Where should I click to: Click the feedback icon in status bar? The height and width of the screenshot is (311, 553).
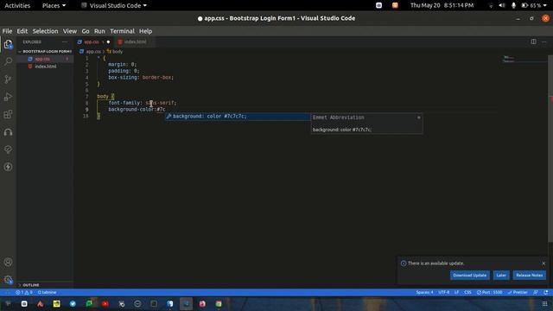click(536, 292)
